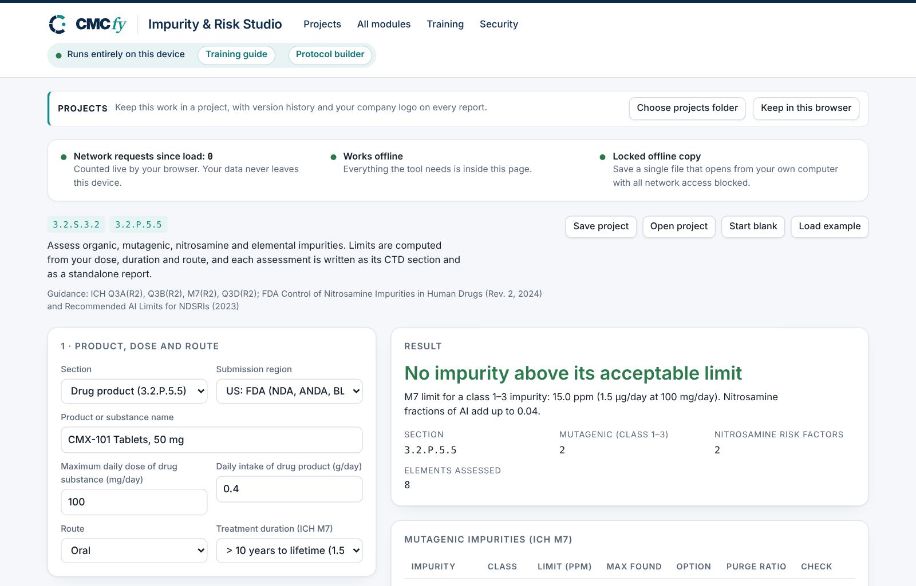
Task: Open Treatment duration (ICH M7) dropdown
Action: (x=289, y=551)
